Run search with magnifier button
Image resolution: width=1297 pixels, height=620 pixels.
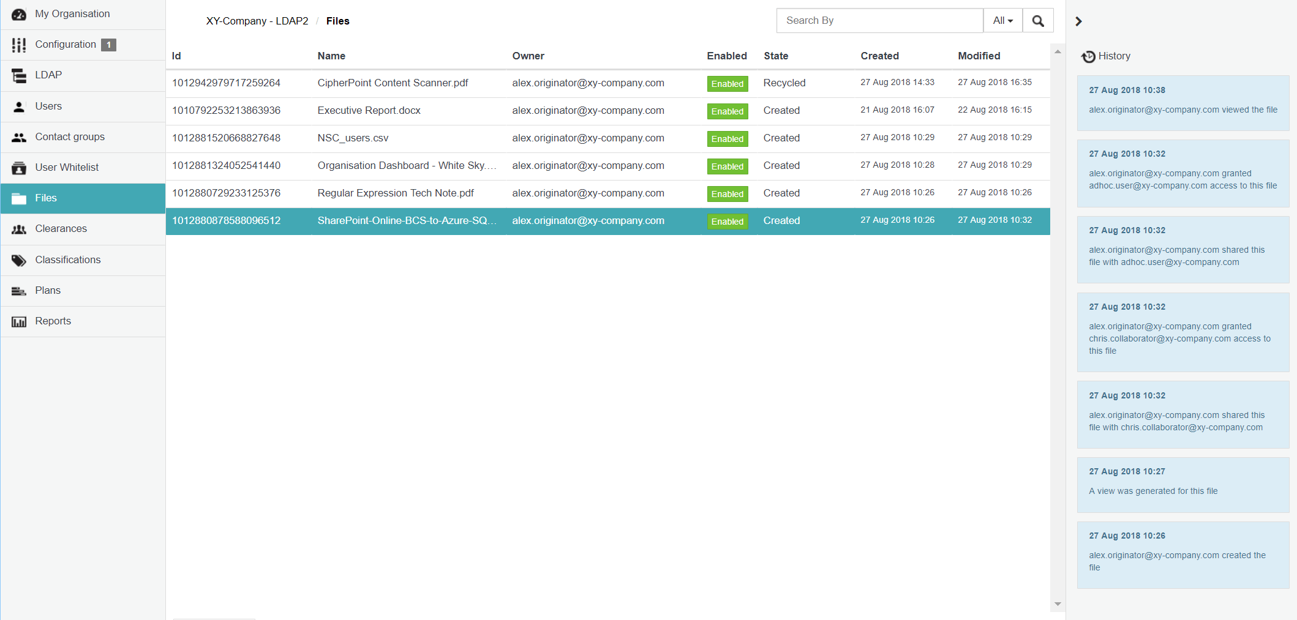1038,21
